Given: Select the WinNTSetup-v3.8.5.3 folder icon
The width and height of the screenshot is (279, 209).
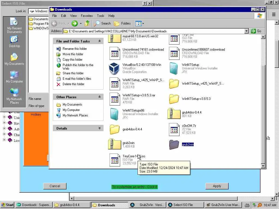Looking at the screenshot, I should [x=174, y=99].
